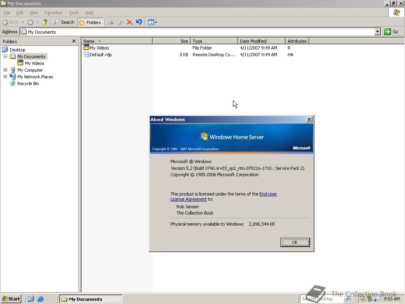Collapse the My Documents tree node

point(5,56)
